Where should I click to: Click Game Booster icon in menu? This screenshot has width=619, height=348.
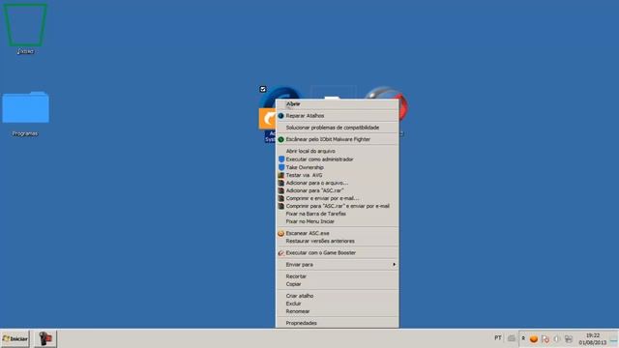click(280, 253)
